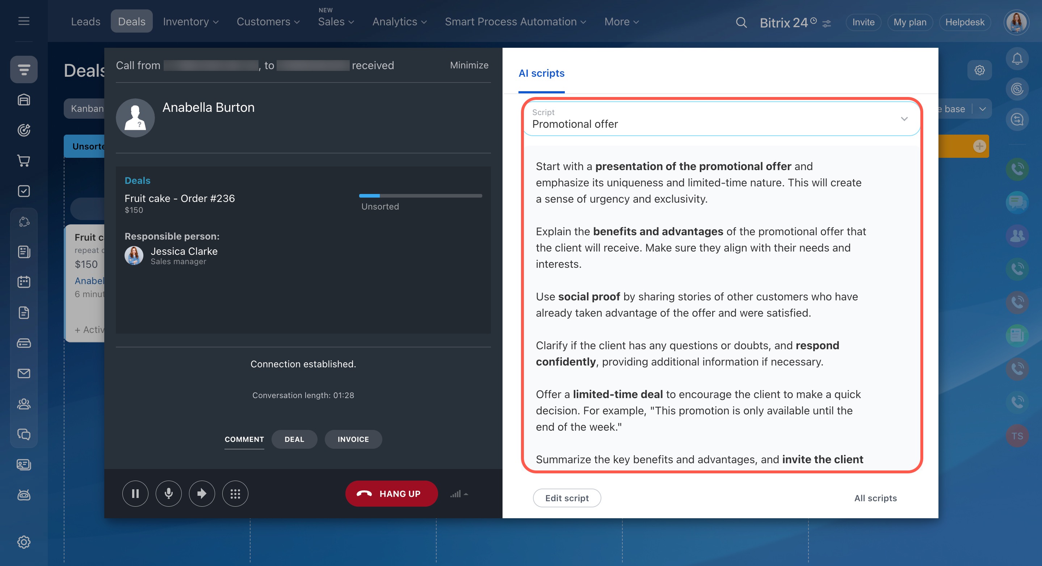Put the call on hold with the pause button

[135, 493]
